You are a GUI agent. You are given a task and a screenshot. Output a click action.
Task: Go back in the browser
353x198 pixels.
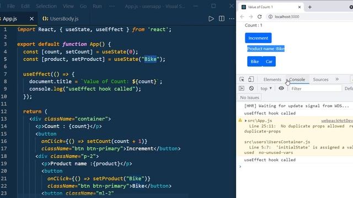(x=242, y=16)
